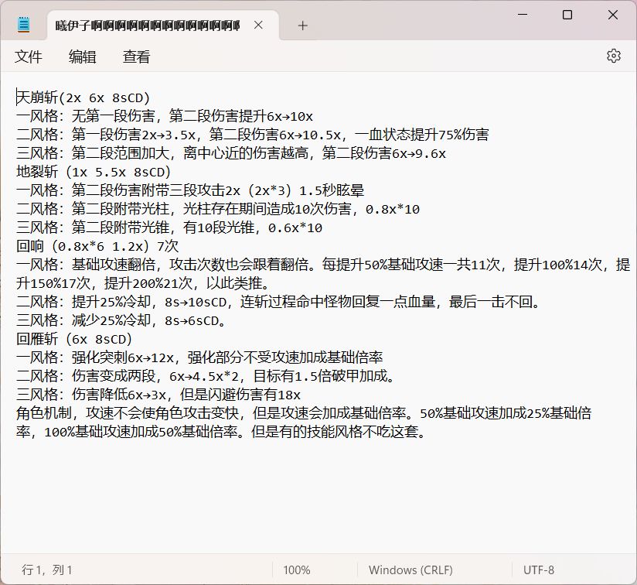
Task: Click line 回雁斩 (6x 8sCD)
Action: [74, 339]
